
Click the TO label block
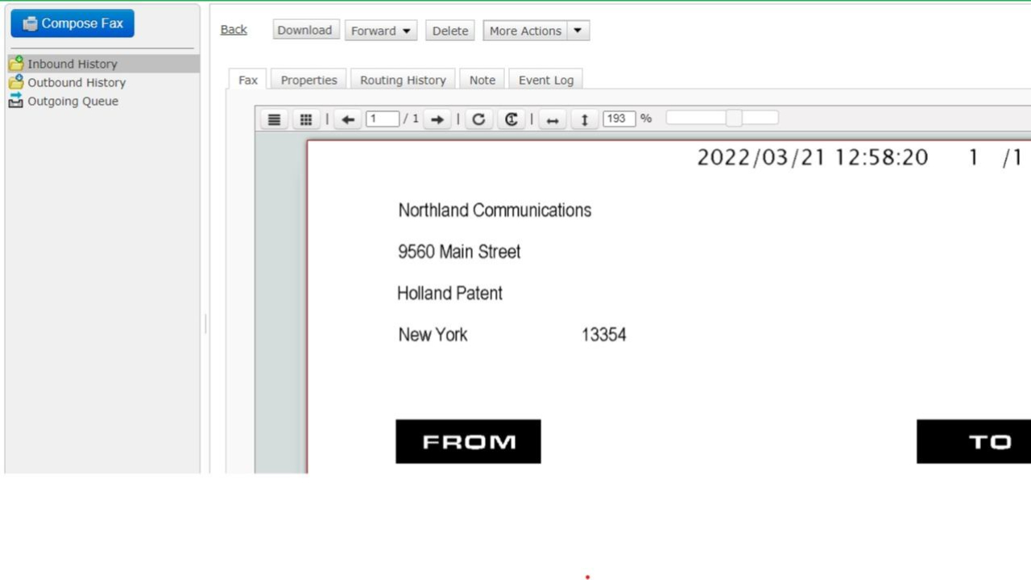point(974,441)
